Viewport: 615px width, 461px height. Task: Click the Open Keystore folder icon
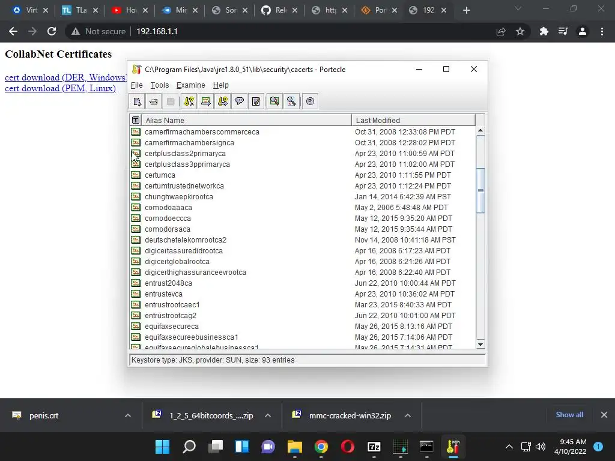154,101
